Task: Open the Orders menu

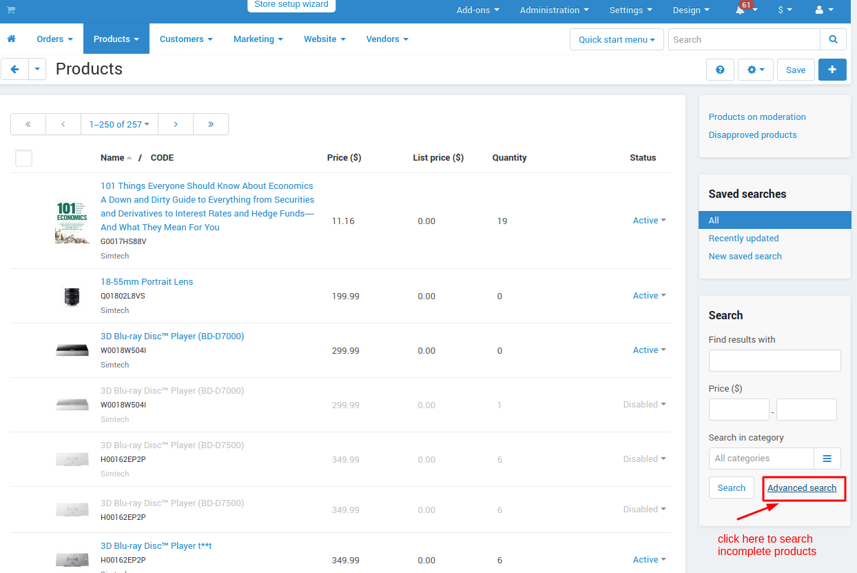Action: pyautogui.click(x=54, y=39)
